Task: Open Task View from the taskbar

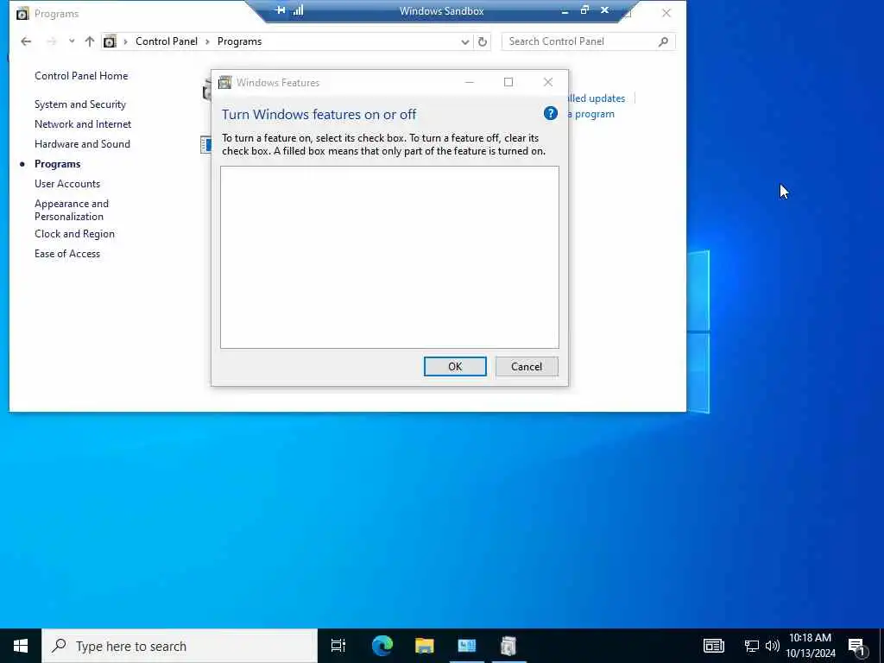Action: click(x=338, y=646)
